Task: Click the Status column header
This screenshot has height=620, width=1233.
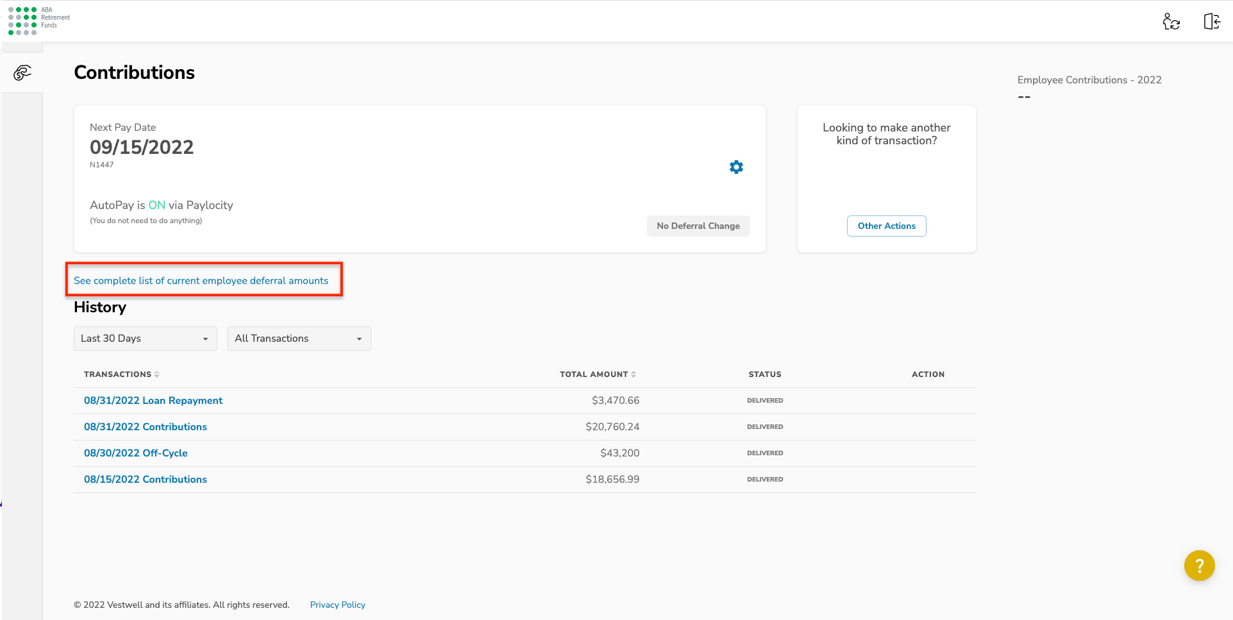Action: (x=765, y=374)
